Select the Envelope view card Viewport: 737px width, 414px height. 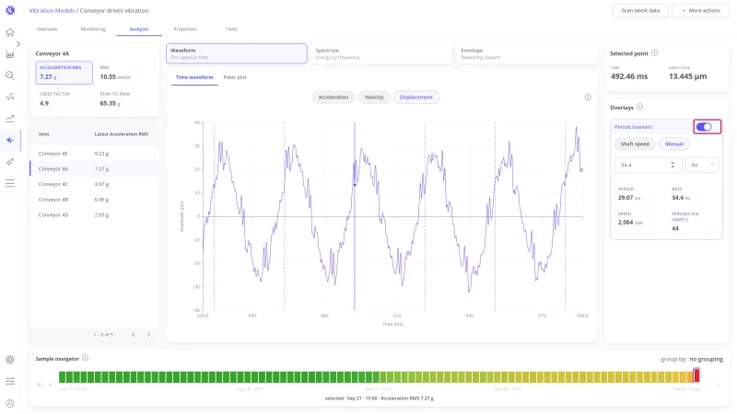(526, 53)
